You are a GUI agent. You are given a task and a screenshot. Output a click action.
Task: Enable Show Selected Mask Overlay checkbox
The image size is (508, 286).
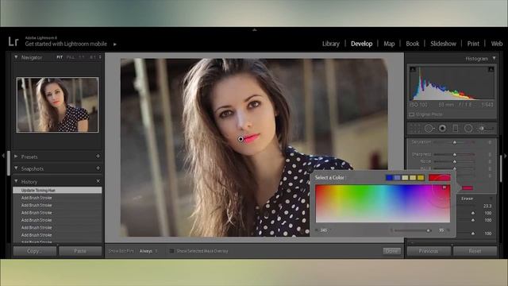(x=171, y=251)
